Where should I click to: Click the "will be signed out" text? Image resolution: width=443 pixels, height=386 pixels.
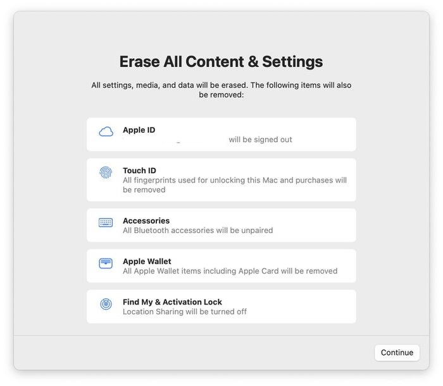point(260,140)
